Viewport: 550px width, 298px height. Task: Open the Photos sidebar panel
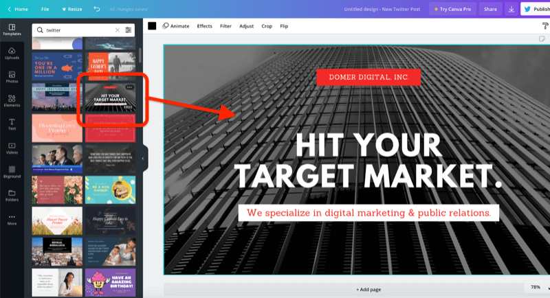pos(12,77)
